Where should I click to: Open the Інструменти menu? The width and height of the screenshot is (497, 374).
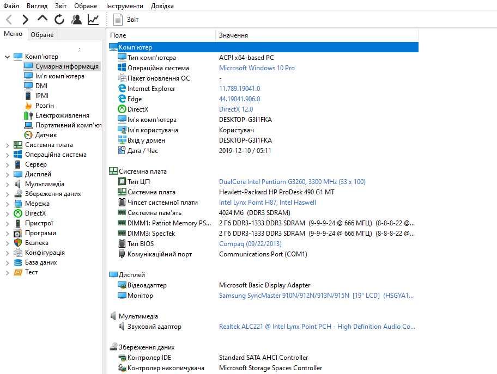pyautogui.click(x=125, y=5)
